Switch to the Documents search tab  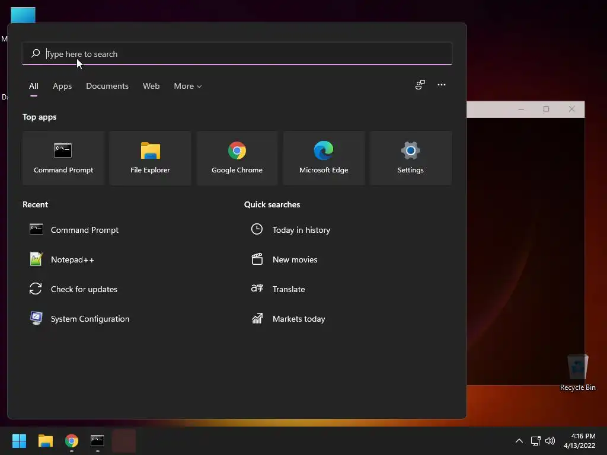pos(107,86)
